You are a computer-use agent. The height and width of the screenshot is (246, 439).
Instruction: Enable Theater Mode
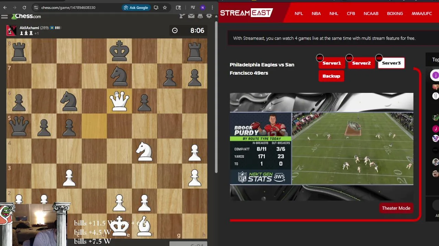coord(396,208)
